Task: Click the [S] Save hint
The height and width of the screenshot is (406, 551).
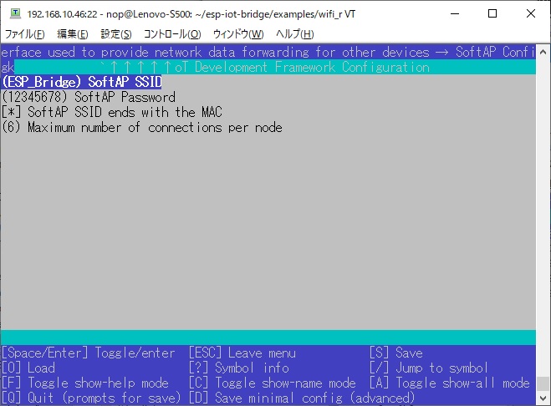Action: (396, 353)
